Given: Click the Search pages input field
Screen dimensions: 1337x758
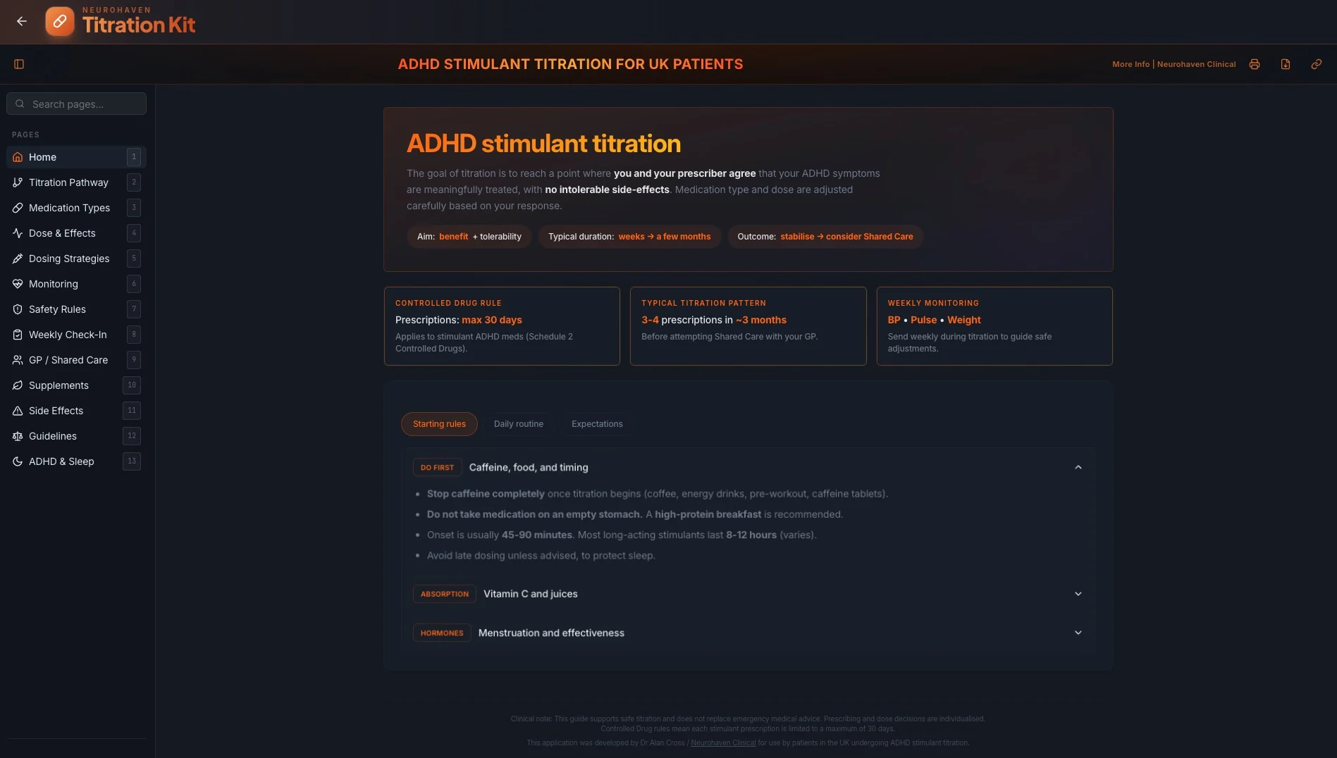Looking at the screenshot, I should click(x=76, y=104).
